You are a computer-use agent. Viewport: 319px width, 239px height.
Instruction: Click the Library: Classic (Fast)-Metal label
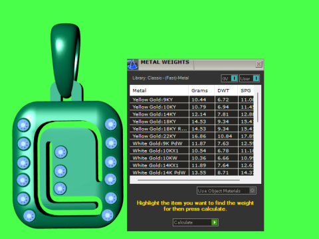pyautogui.click(x=160, y=78)
